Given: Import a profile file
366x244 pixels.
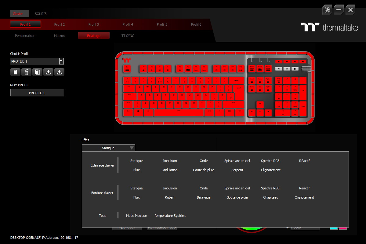Looking at the screenshot, I should [48, 72].
